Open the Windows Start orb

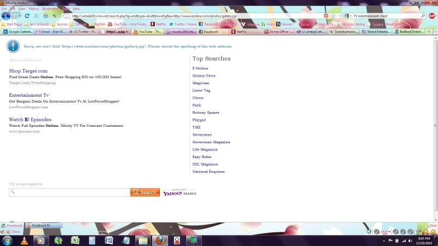(7, 241)
